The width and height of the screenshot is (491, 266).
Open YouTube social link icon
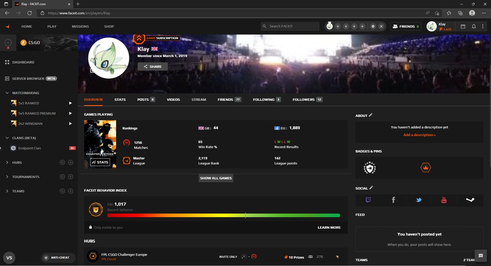(x=444, y=200)
